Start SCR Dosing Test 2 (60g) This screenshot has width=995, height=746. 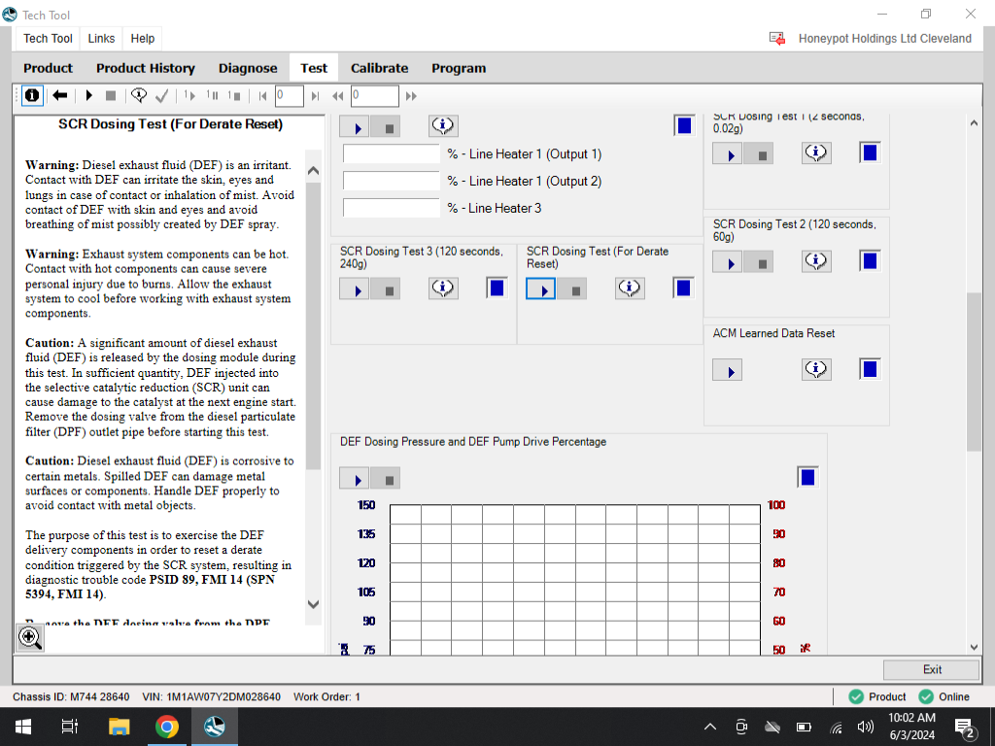[727, 262]
